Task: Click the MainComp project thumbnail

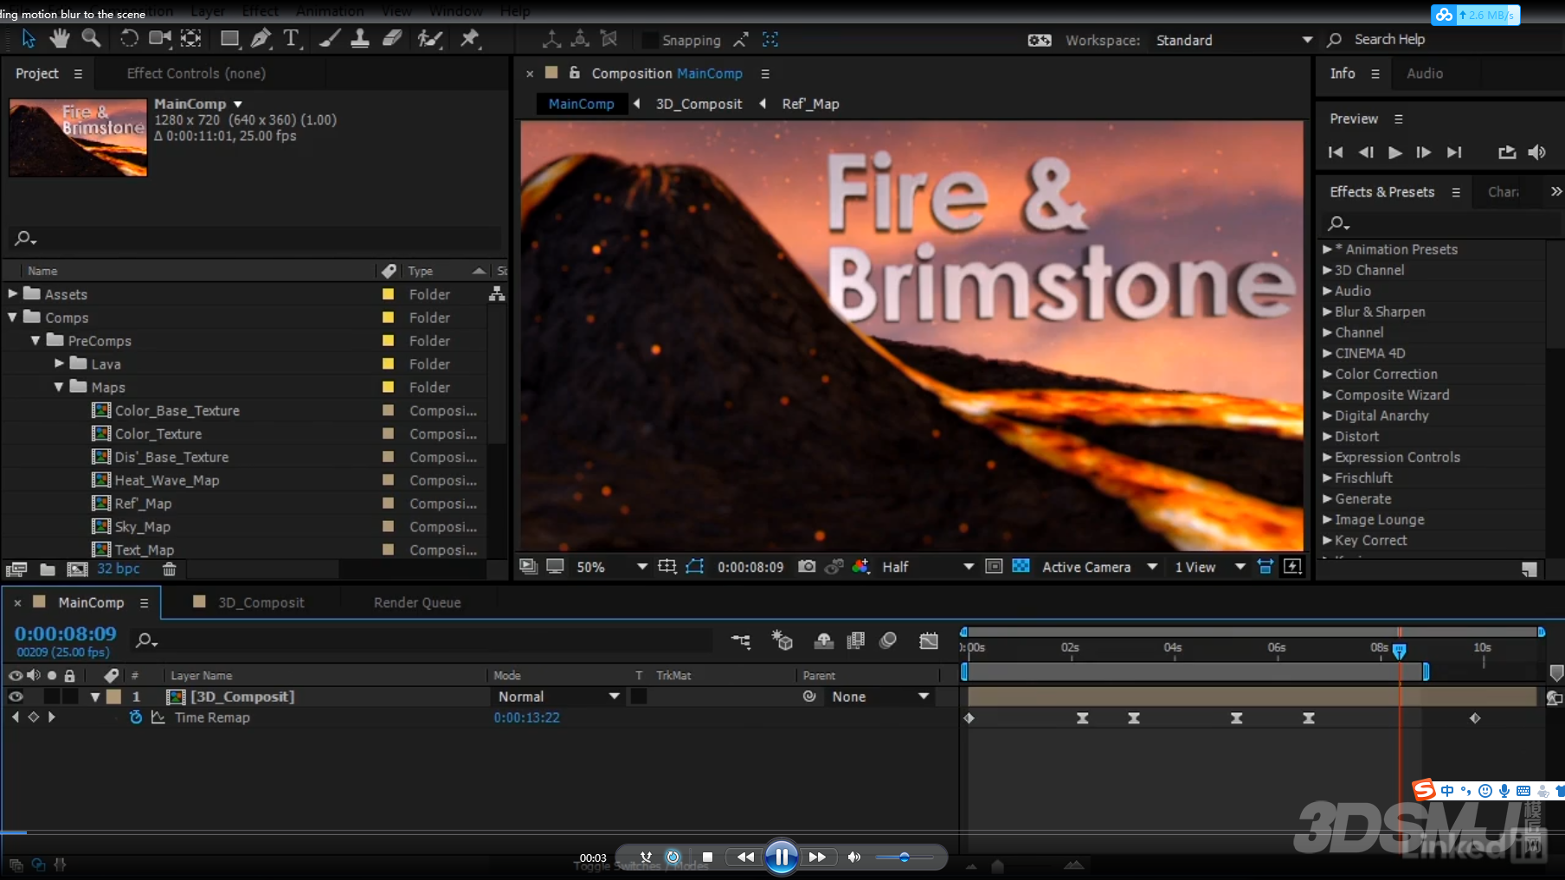Action: [x=78, y=138]
